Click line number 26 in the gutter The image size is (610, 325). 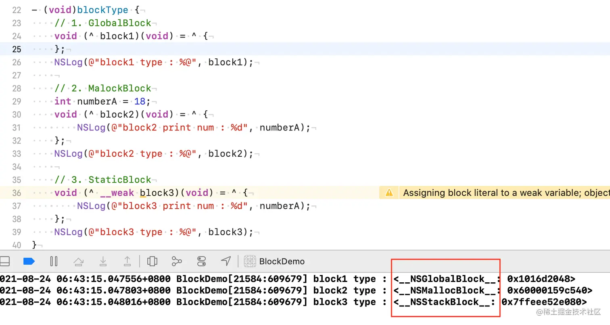[17, 62]
